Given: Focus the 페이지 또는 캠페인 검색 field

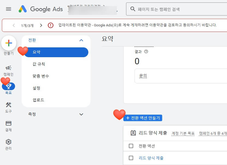Looking at the screenshot, I should tap(177, 9).
